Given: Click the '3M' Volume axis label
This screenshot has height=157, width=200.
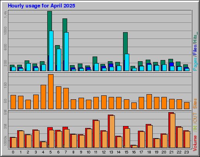Looking at the screenshot, I should (x=5, y=126).
